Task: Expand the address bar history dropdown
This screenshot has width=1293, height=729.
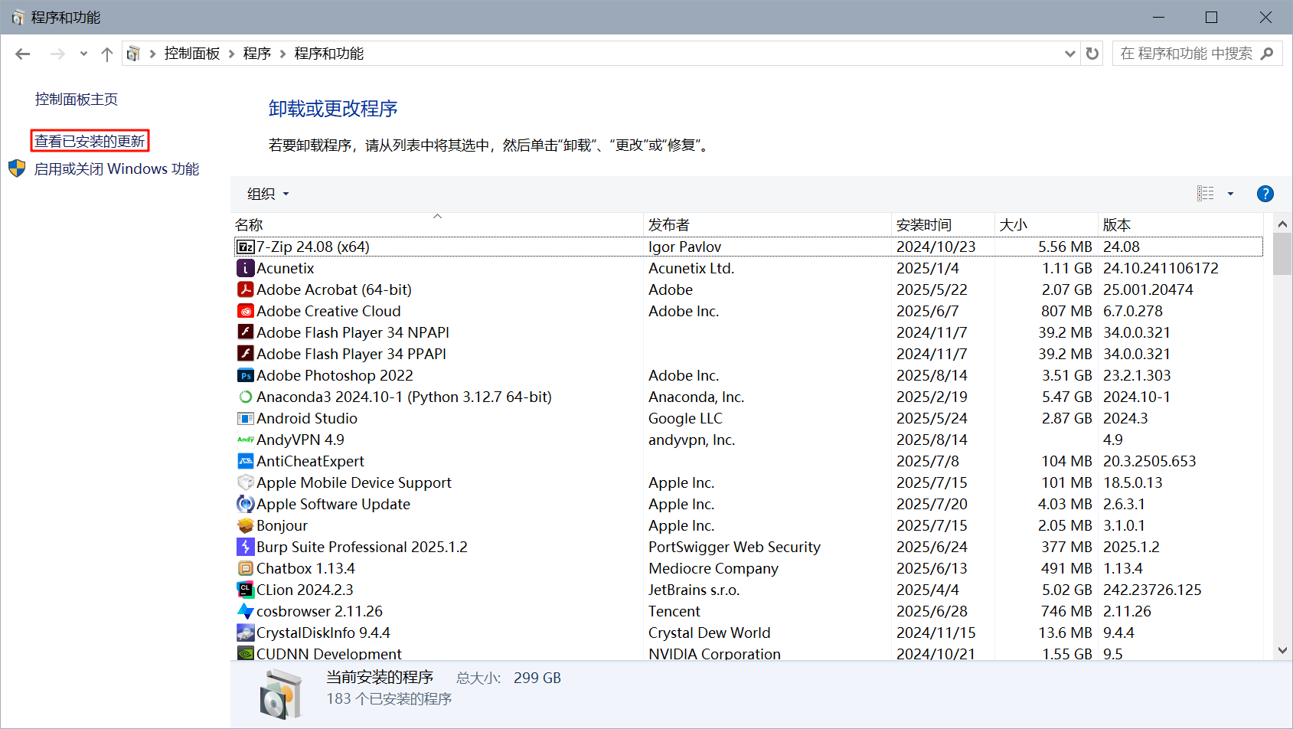Action: [1069, 54]
